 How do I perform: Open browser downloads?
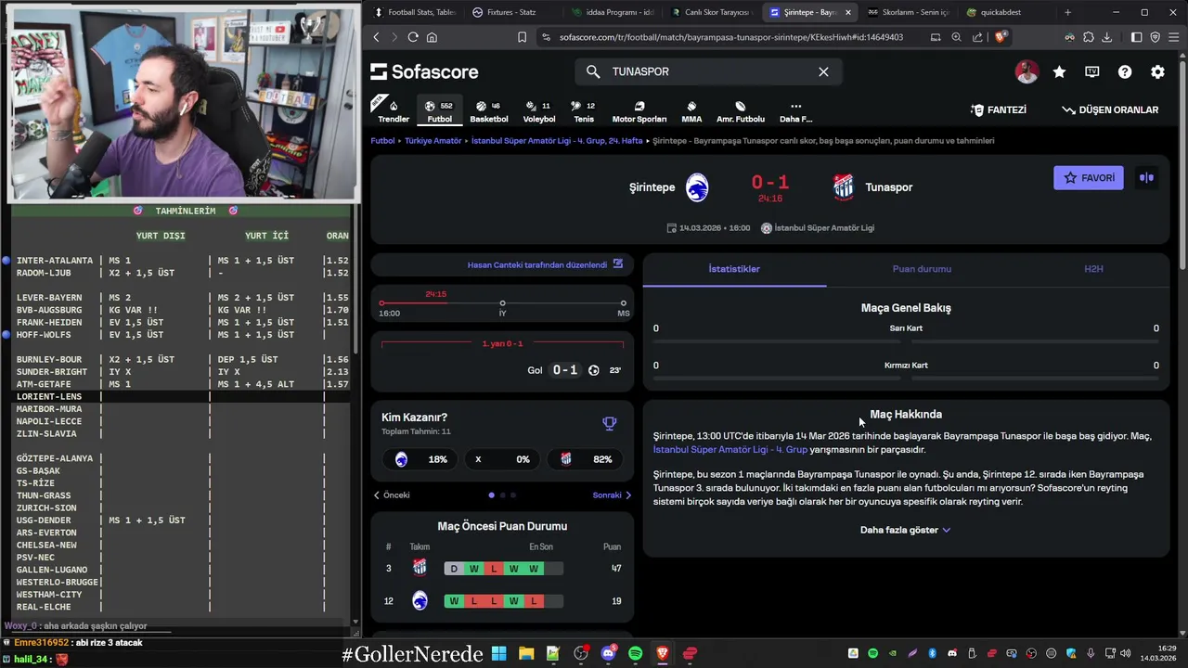(x=1106, y=37)
